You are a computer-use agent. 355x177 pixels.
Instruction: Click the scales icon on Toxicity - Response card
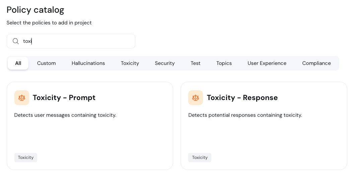[x=196, y=98]
